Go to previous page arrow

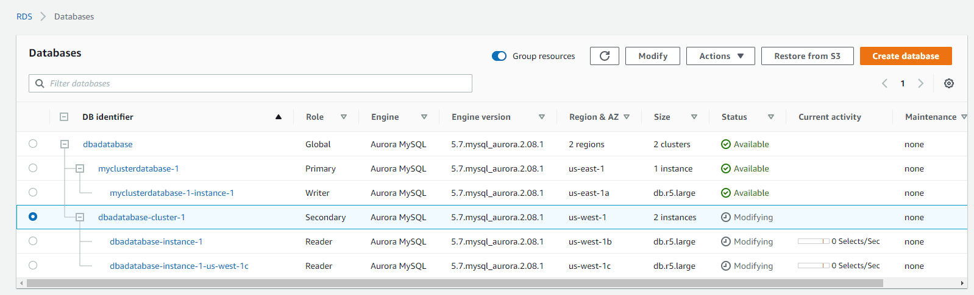pos(884,83)
